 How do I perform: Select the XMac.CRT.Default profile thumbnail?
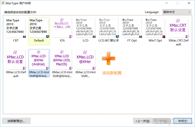click(178, 28)
